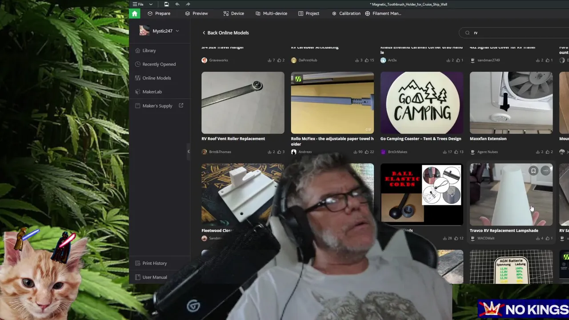This screenshot has width=569, height=320.
Task: Open author Graveworks profile
Action: point(215,60)
